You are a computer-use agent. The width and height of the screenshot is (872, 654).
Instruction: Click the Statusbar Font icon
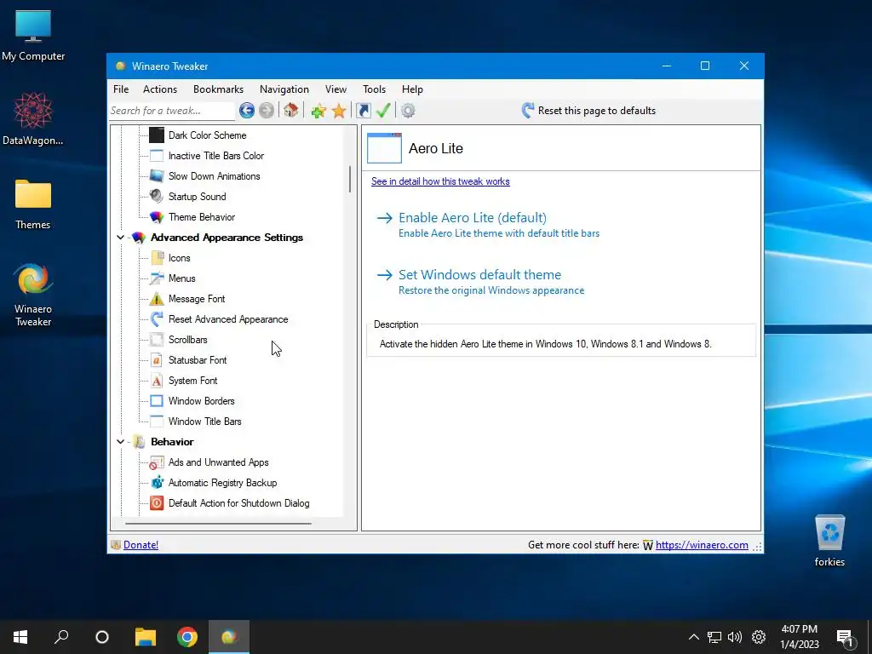tap(157, 360)
